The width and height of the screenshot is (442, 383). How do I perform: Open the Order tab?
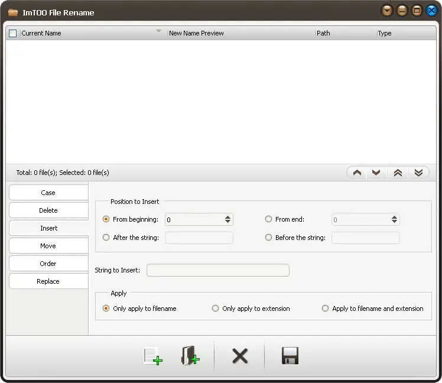[x=48, y=264]
